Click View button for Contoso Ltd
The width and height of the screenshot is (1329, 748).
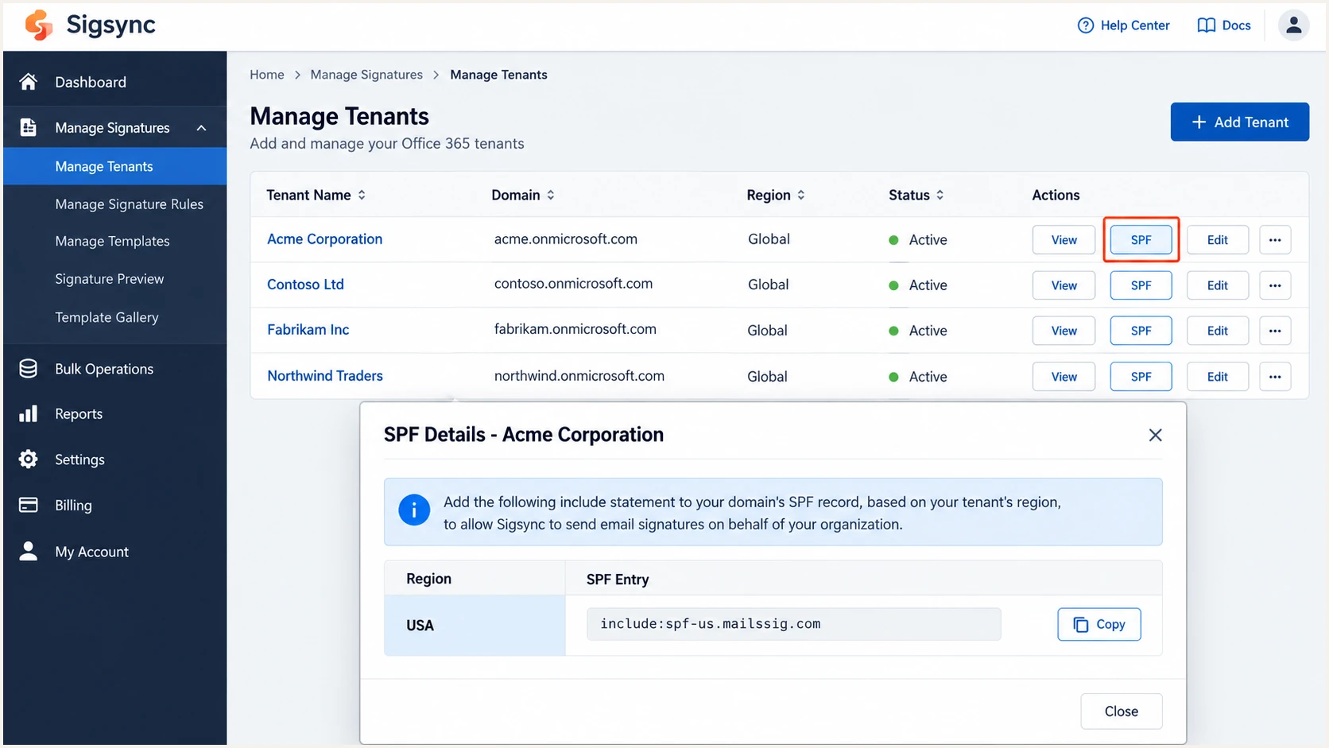[1064, 285]
